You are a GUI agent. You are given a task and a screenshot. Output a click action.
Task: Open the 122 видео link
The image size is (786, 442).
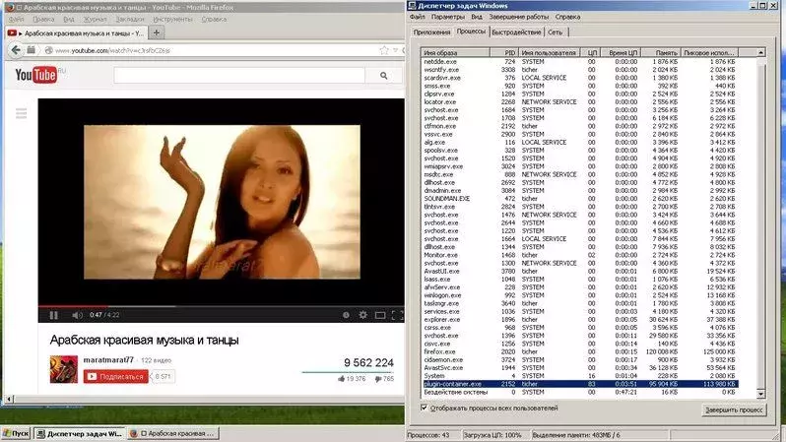tap(156, 360)
